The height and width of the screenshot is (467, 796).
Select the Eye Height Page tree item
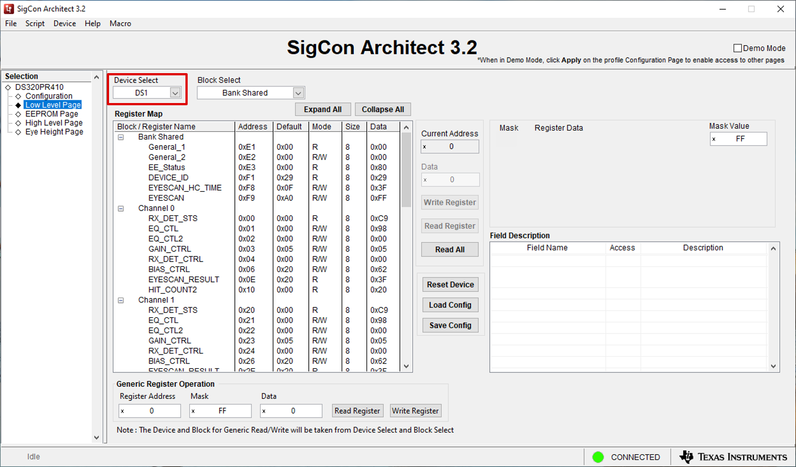click(x=54, y=132)
